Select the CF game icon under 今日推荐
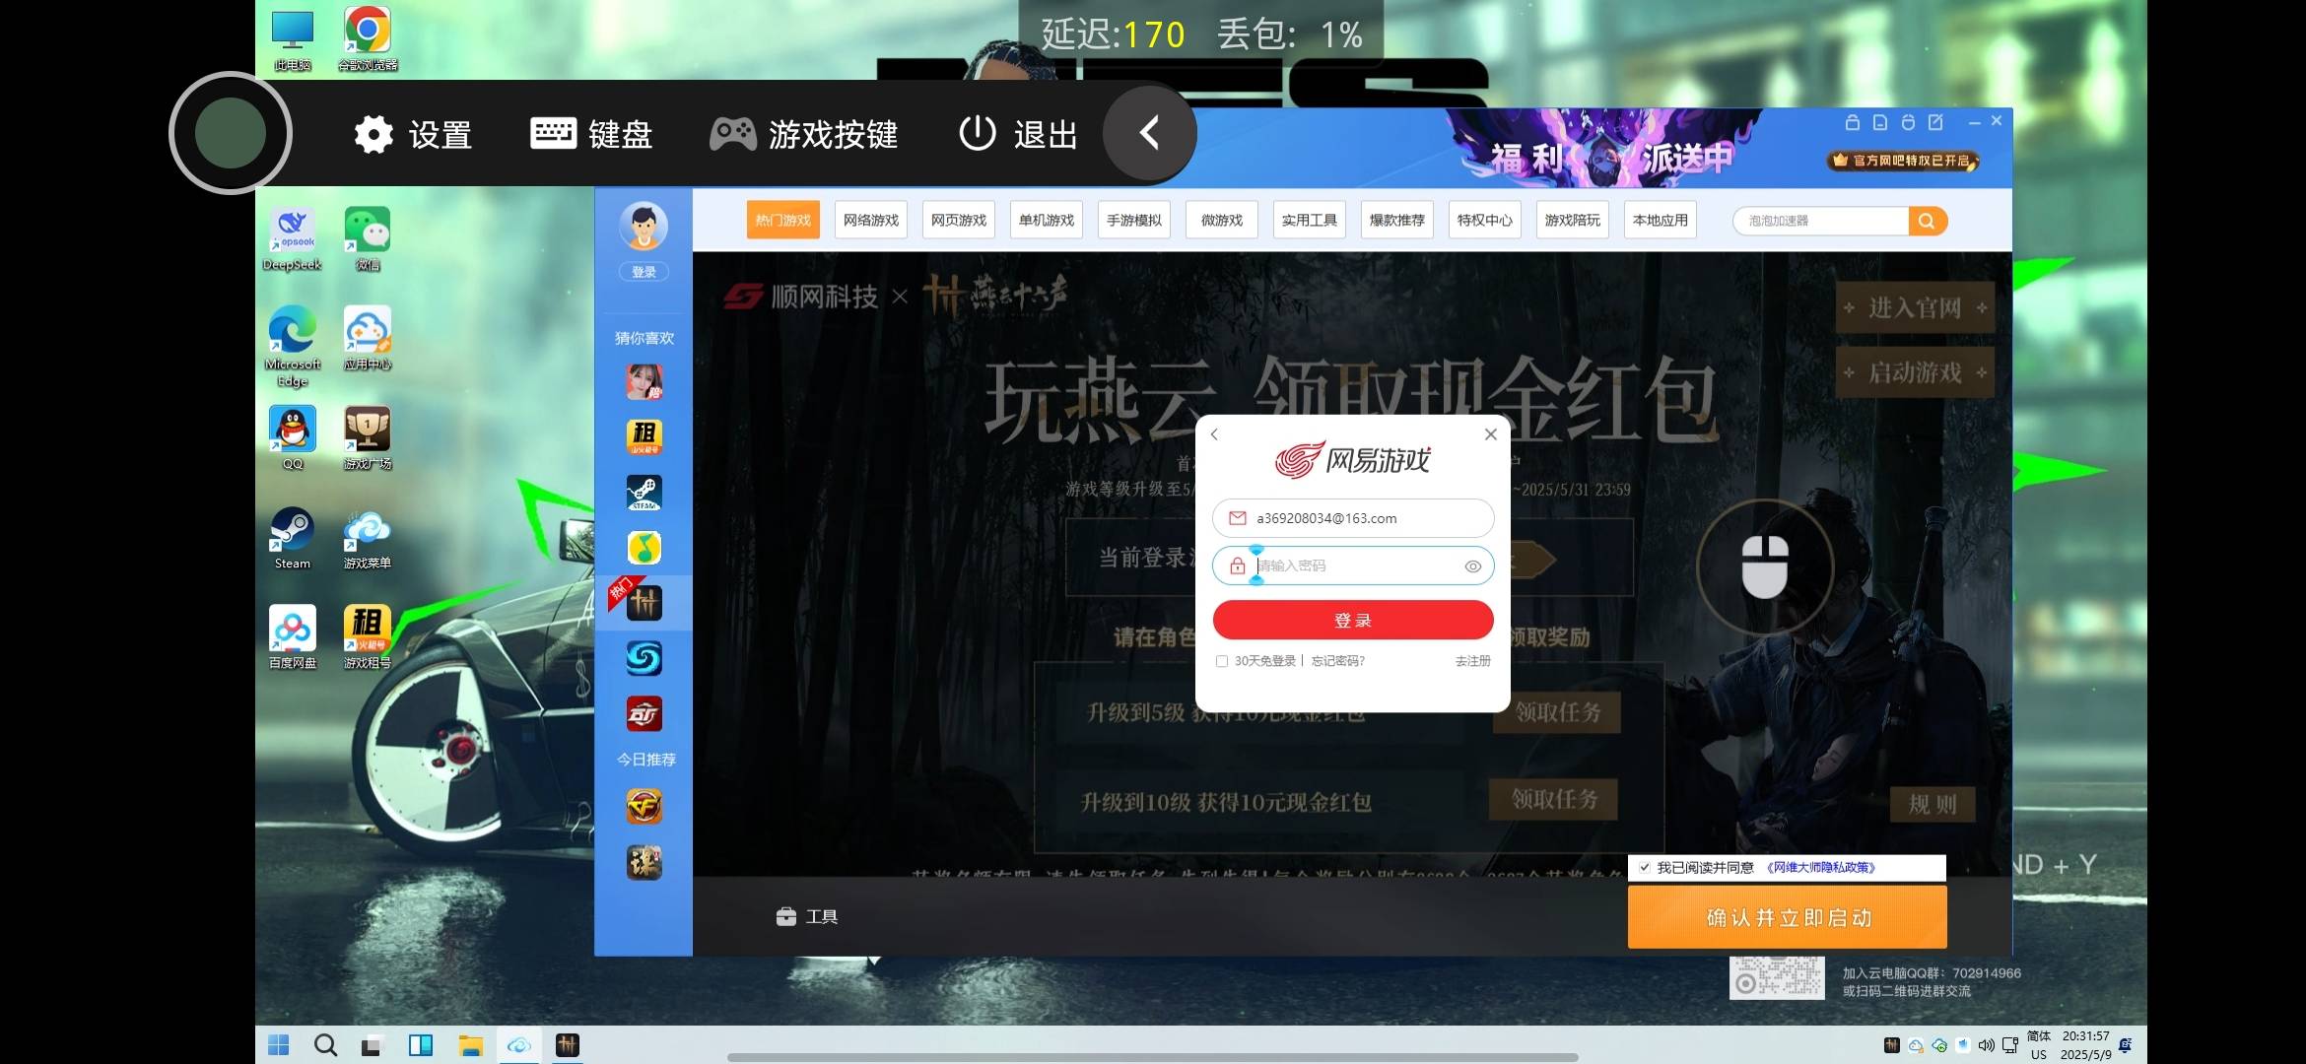This screenshot has width=2306, height=1064. click(644, 807)
